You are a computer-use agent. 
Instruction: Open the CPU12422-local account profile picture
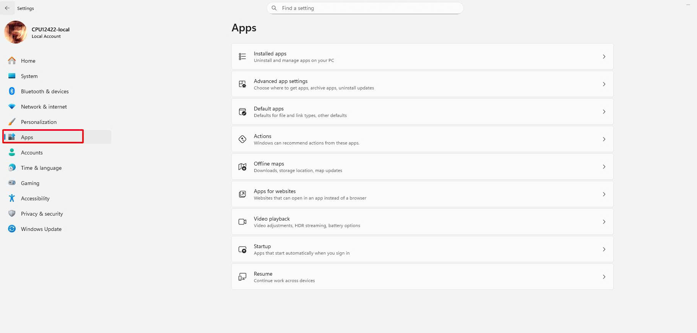point(16,32)
